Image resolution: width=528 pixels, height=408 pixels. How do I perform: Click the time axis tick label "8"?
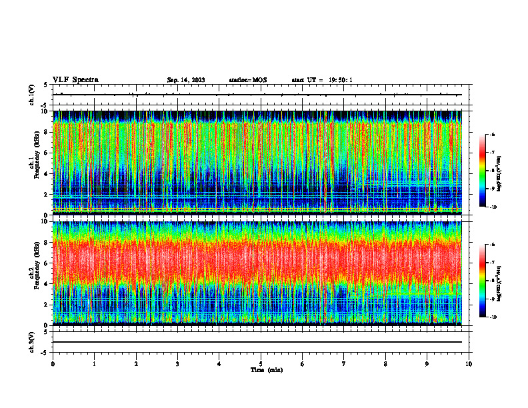tap(385, 364)
